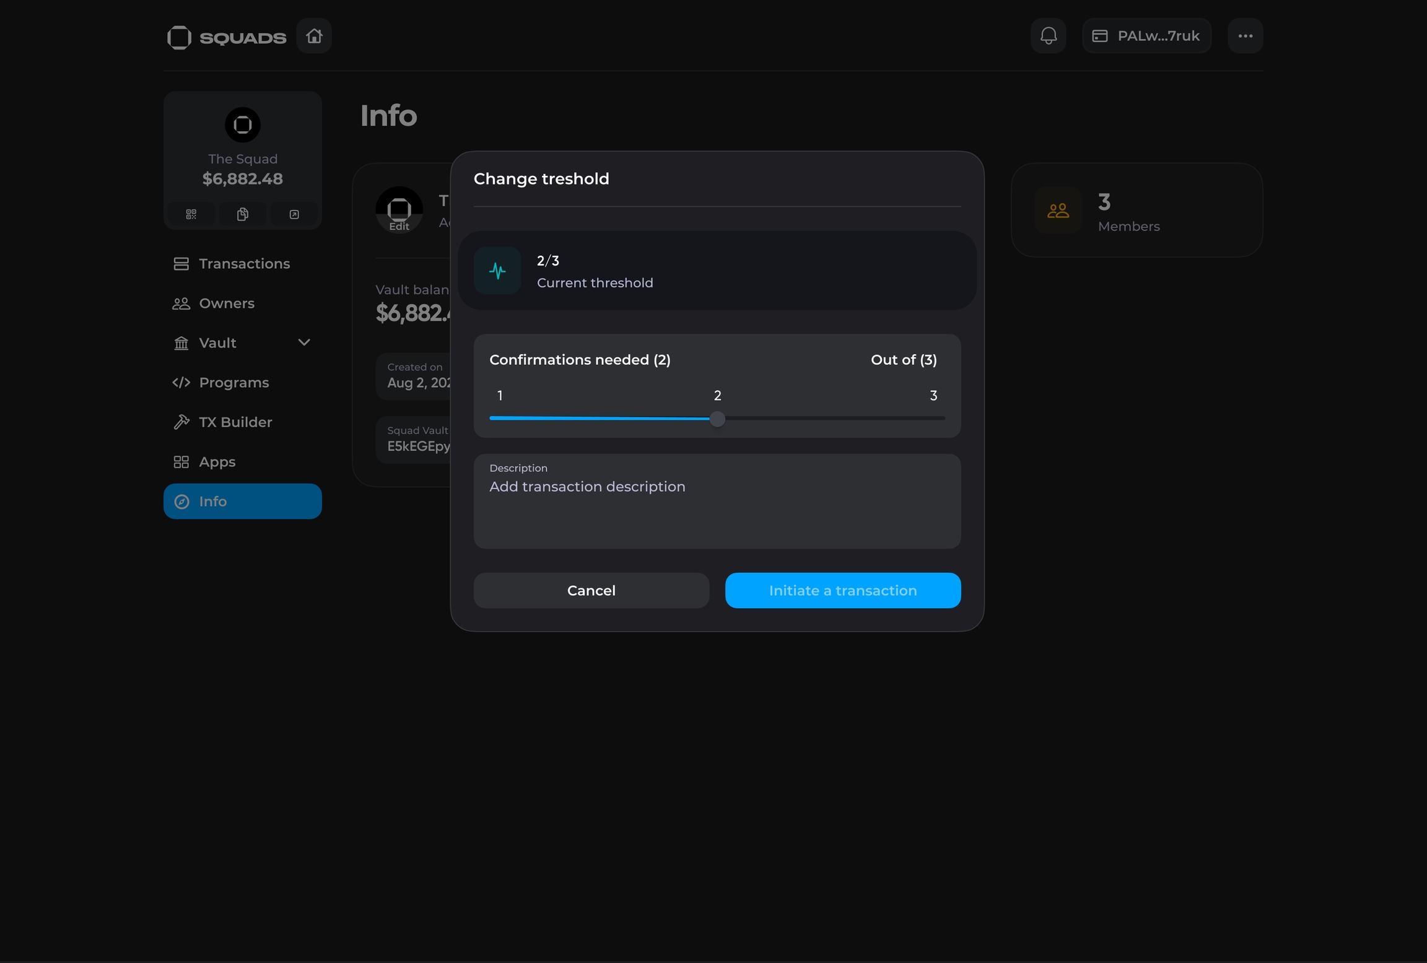The image size is (1427, 963).
Task: Open the Owners page
Action: click(226, 303)
